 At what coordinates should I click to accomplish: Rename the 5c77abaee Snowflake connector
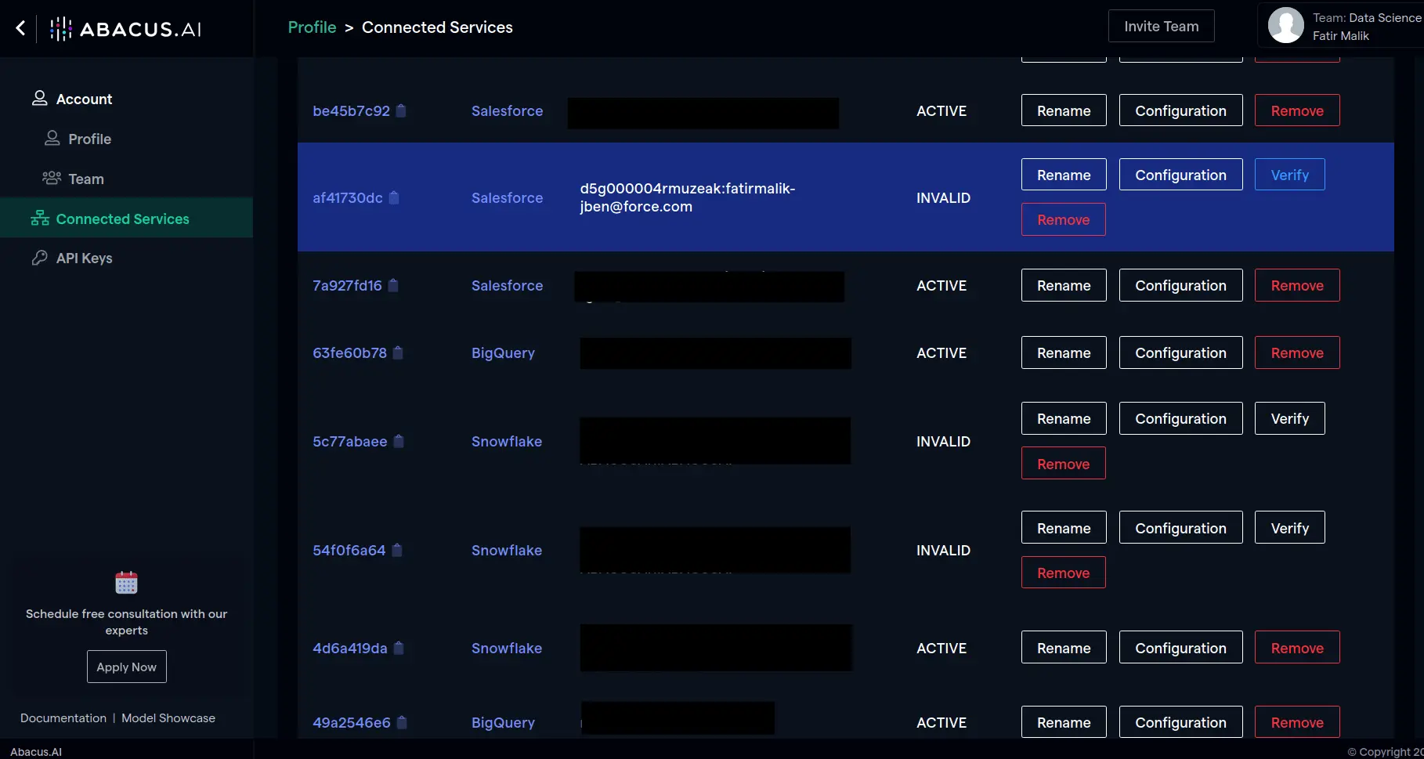[1064, 418]
